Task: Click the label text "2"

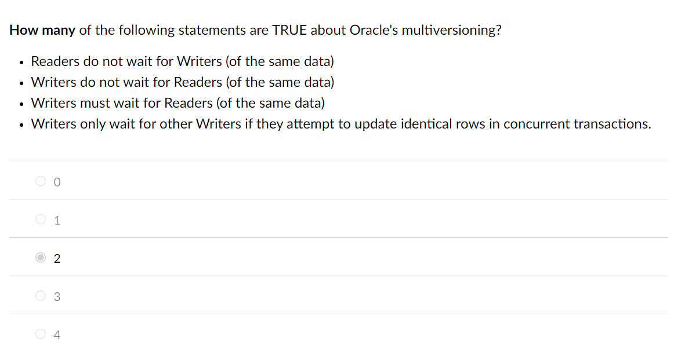Action: click(56, 258)
